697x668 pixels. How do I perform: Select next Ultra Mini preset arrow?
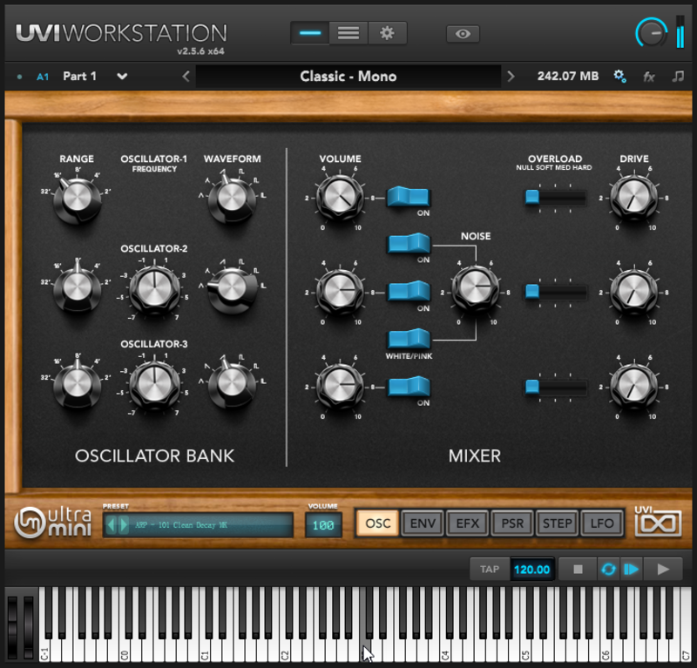pyautogui.click(x=124, y=525)
